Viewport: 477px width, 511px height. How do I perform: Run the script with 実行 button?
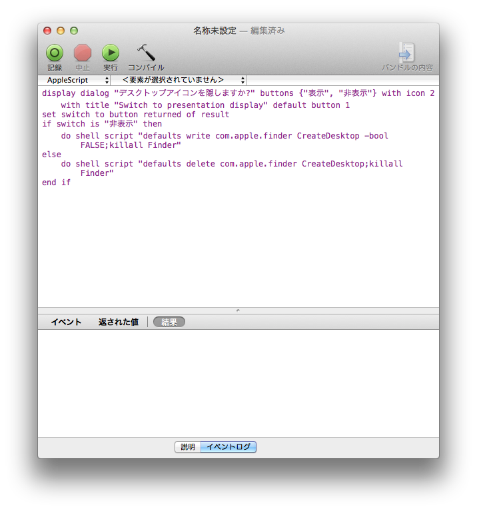click(x=111, y=57)
